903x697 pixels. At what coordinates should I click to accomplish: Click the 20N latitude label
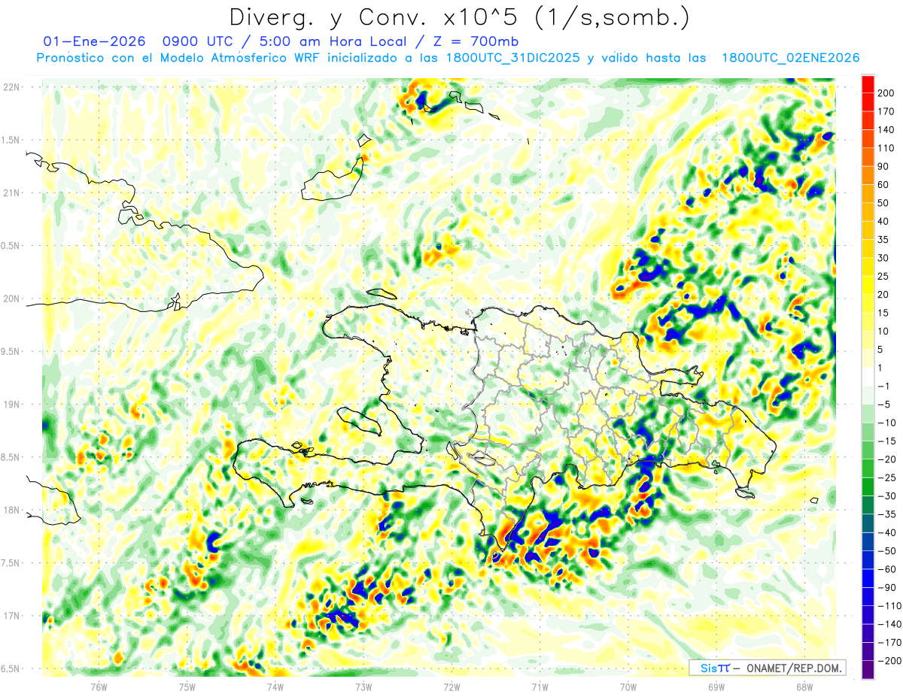pos(11,298)
